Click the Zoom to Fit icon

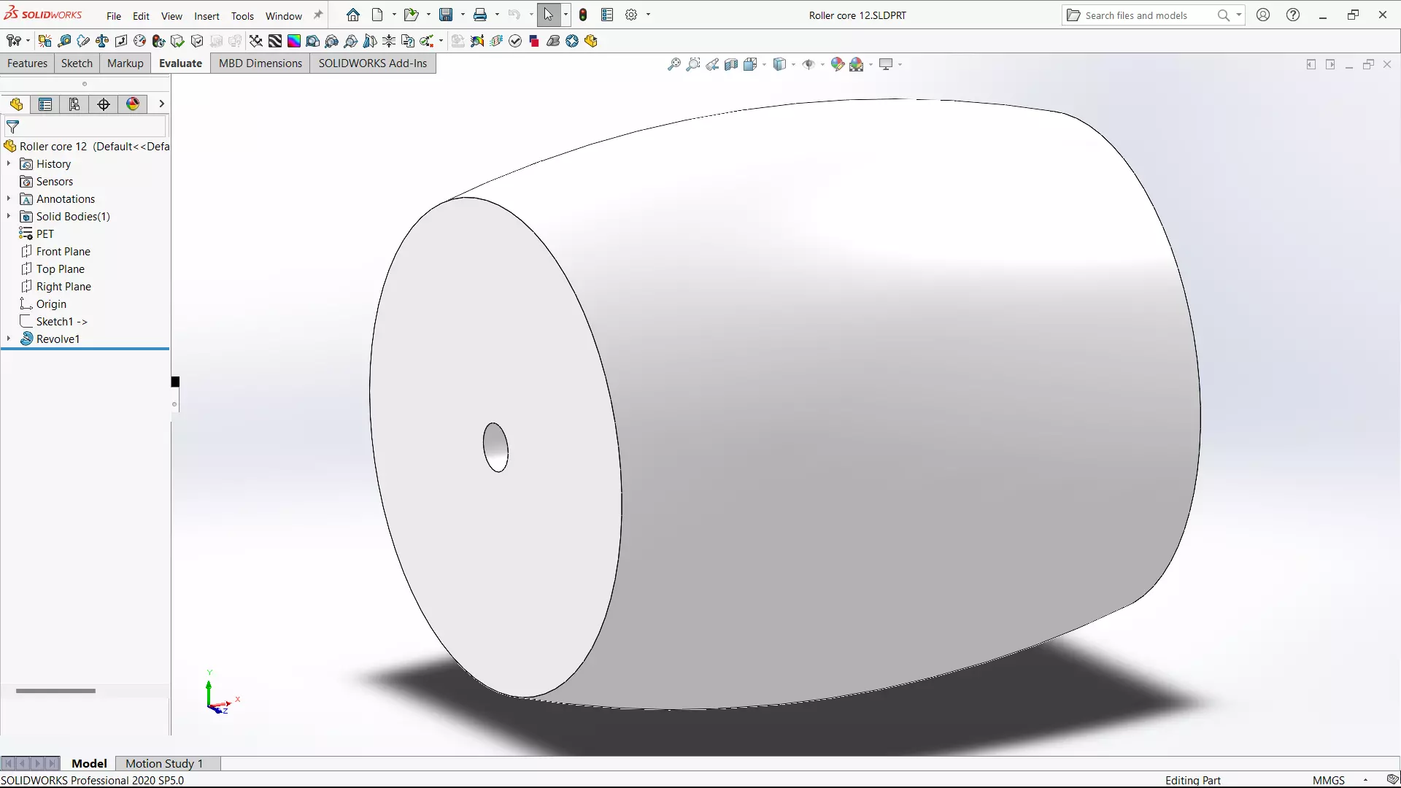[x=674, y=64]
